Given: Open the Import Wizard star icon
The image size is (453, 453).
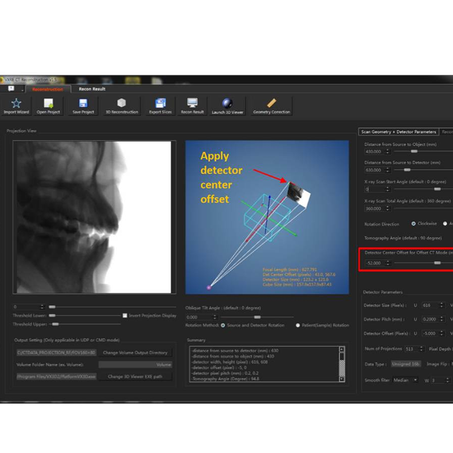Looking at the screenshot, I should 16,103.
